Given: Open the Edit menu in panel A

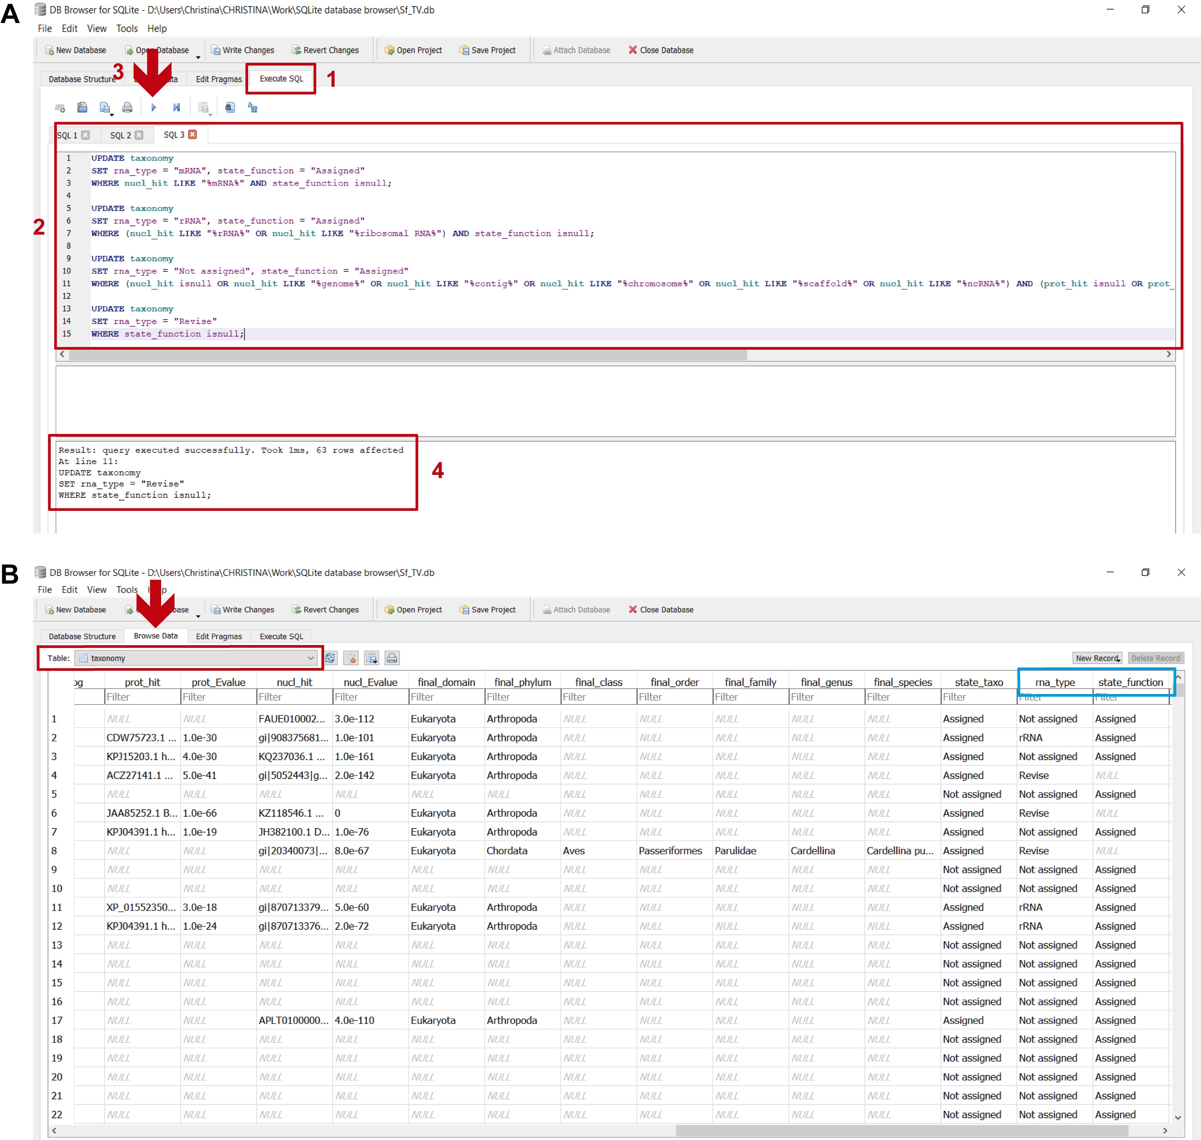Looking at the screenshot, I should point(69,29).
